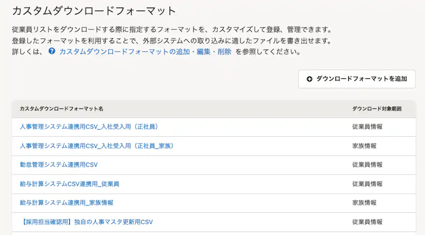Screen dimensions: 425x235
Task: Open 【採用担当確認用】独自の人事マスタ更新用CSV format
Action: click(x=86, y=222)
